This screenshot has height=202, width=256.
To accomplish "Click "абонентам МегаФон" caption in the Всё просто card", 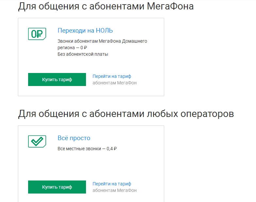I will point(114,190).
